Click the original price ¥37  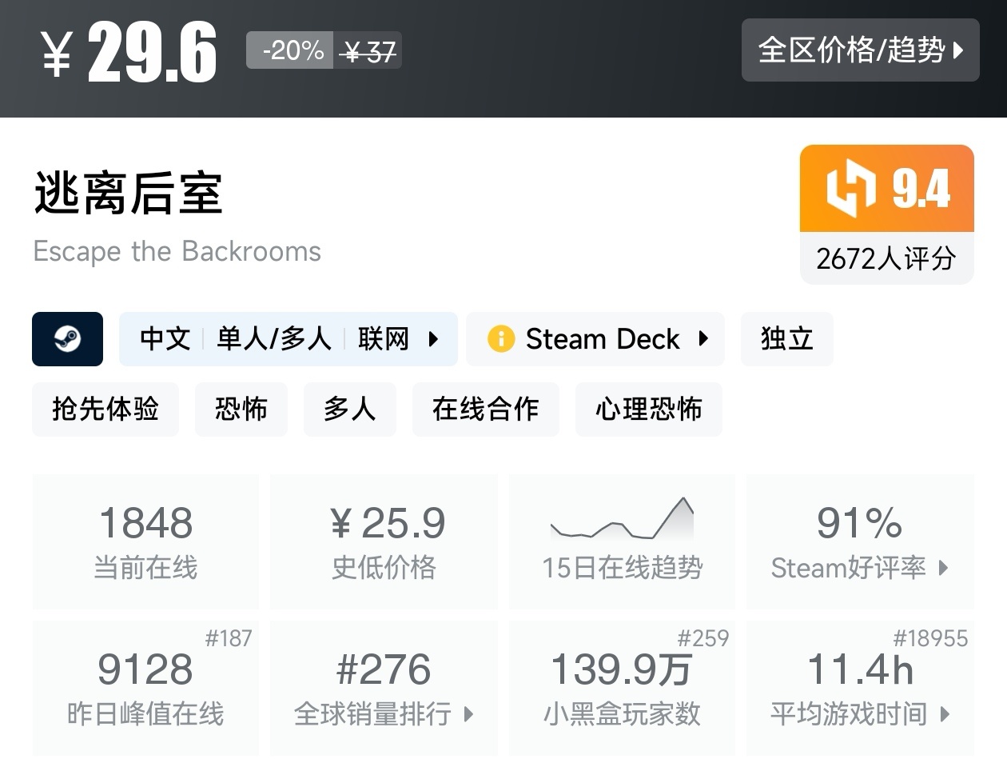[x=368, y=52]
